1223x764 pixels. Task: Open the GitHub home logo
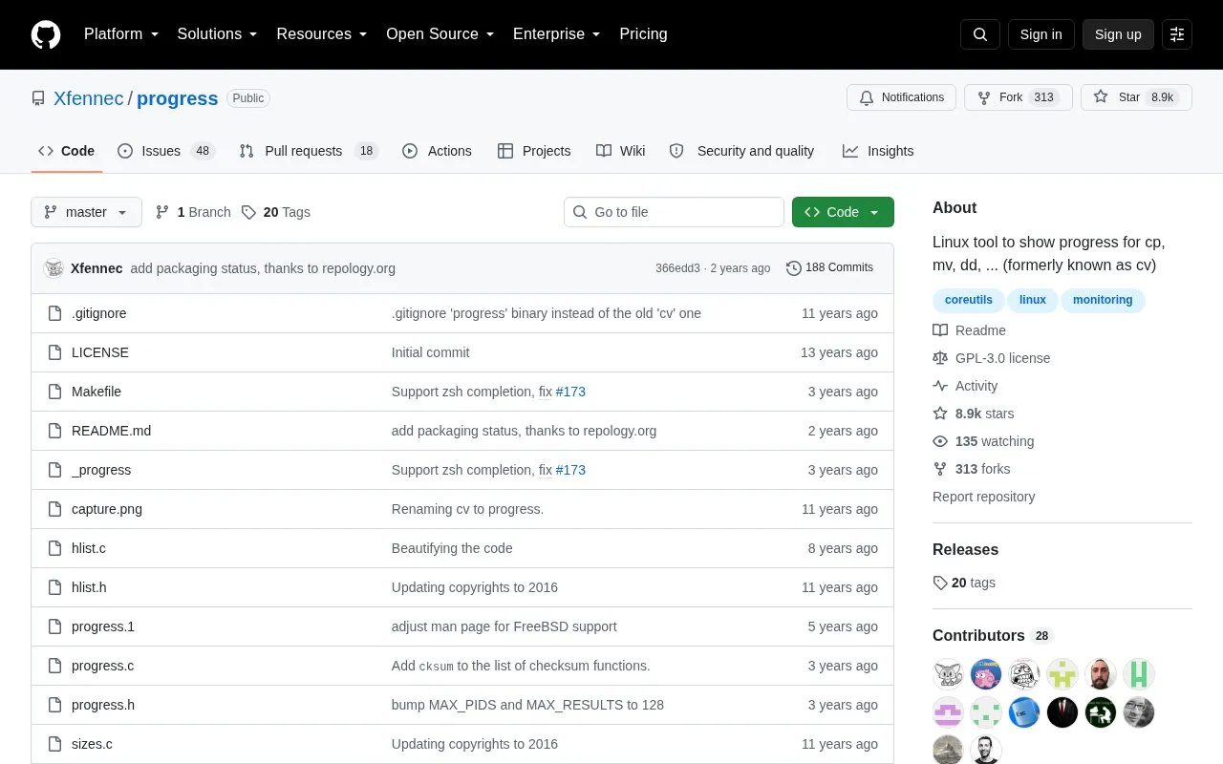[46, 34]
